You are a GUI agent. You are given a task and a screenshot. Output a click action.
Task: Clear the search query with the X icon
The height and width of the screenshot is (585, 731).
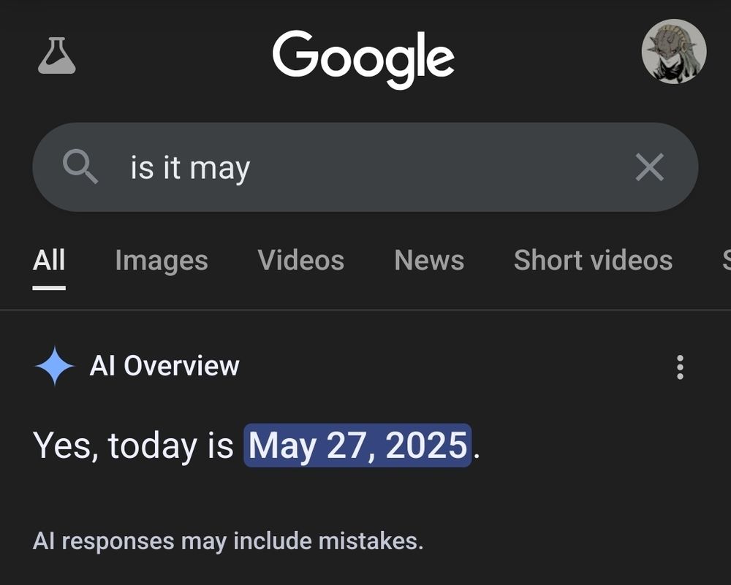[648, 167]
